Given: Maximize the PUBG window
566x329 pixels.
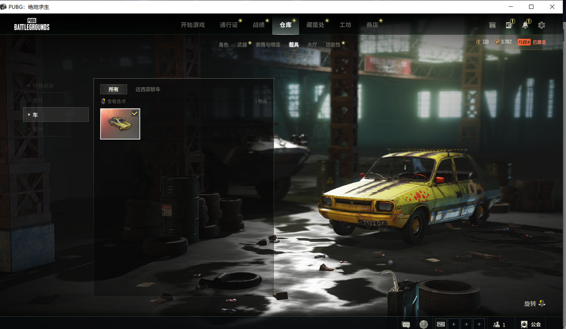Looking at the screenshot, I should click(x=531, y=6).
